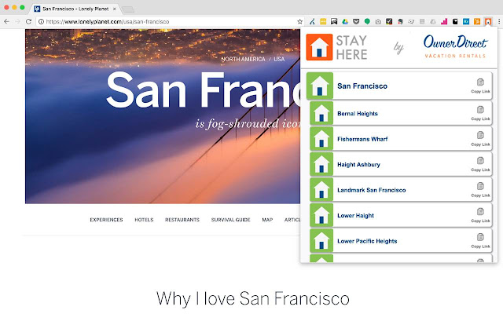Click the orange Stay Here house logo
The height and width of the screenshot is (314, 503).
tap(319, 47)
